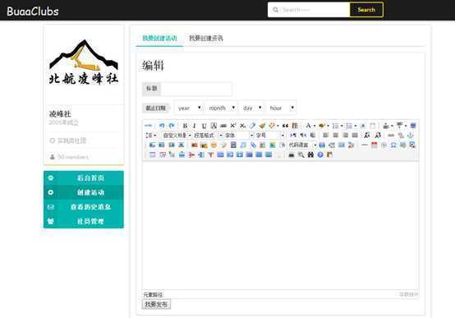This screenshot has width=455, height=318.
Task: Toggle underline formatting
Action: tap(204, 126)
